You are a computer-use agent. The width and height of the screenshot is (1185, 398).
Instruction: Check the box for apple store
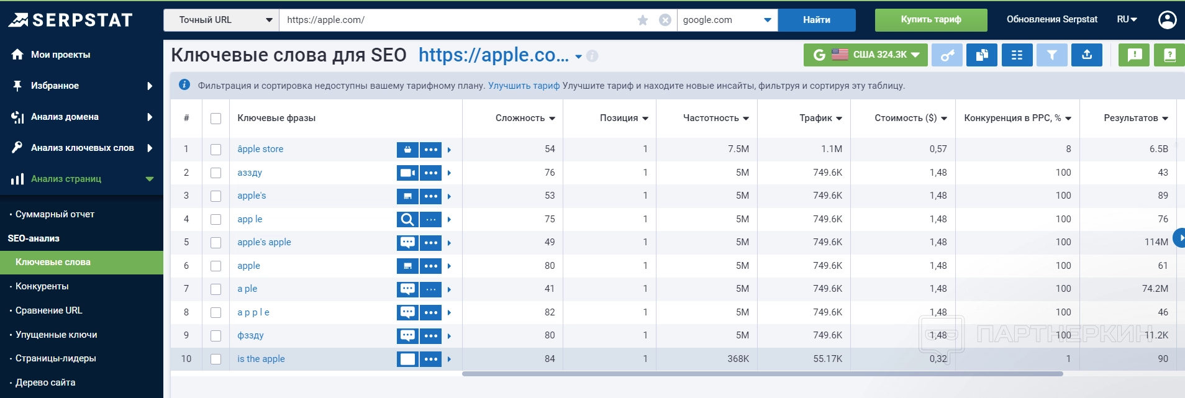(x=216, y=150)
